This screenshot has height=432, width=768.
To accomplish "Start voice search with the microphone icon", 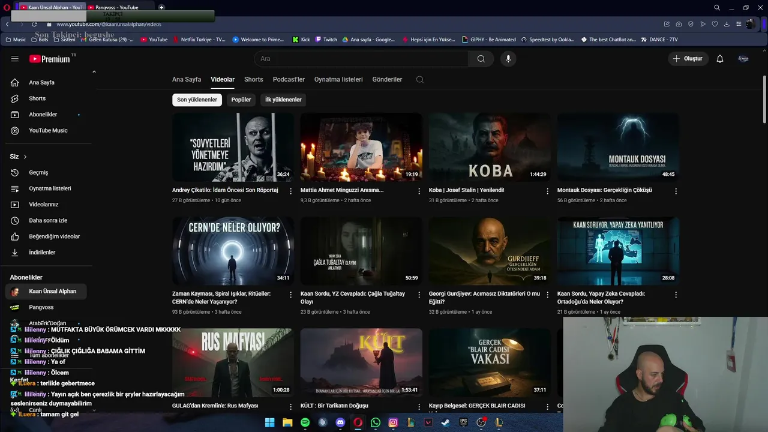I will pyautogui.click(x=508, y=59).
